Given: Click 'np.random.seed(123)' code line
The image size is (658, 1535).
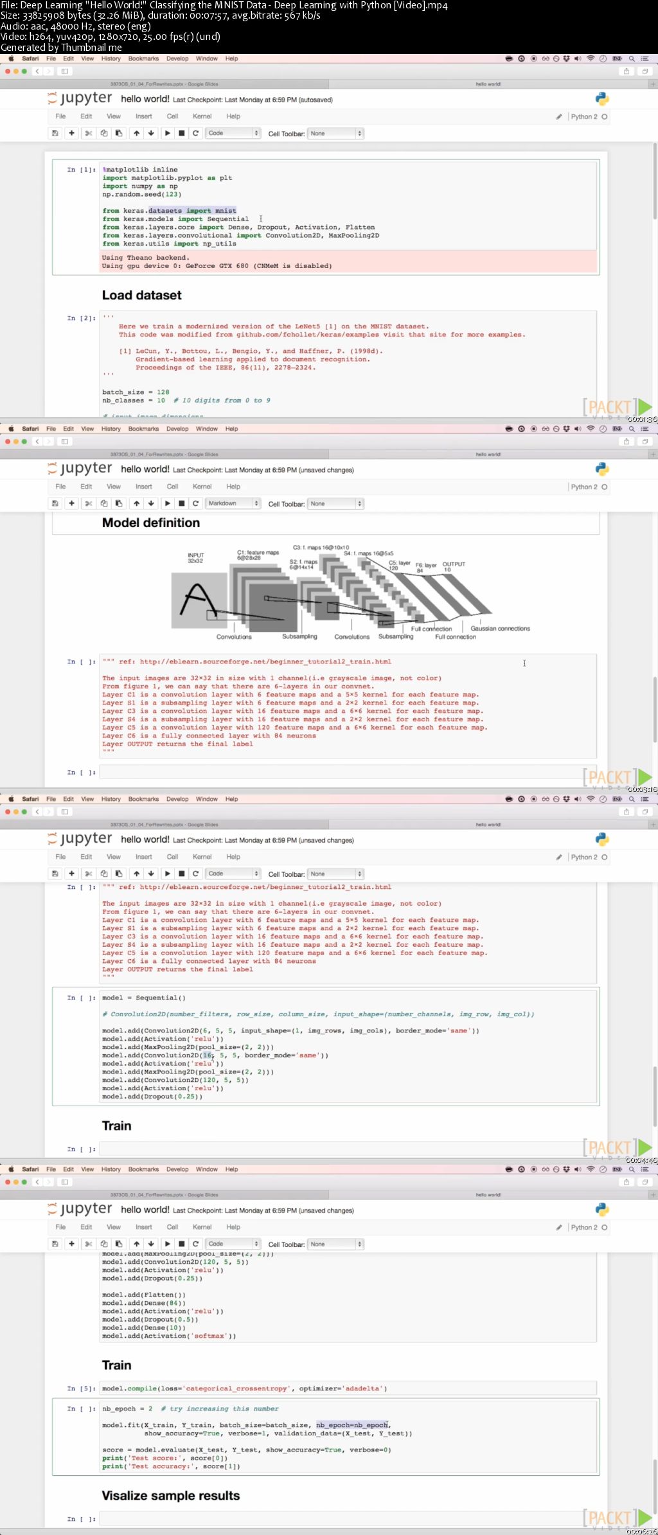Looking at the screenshot, I should (x=142, y=194).
